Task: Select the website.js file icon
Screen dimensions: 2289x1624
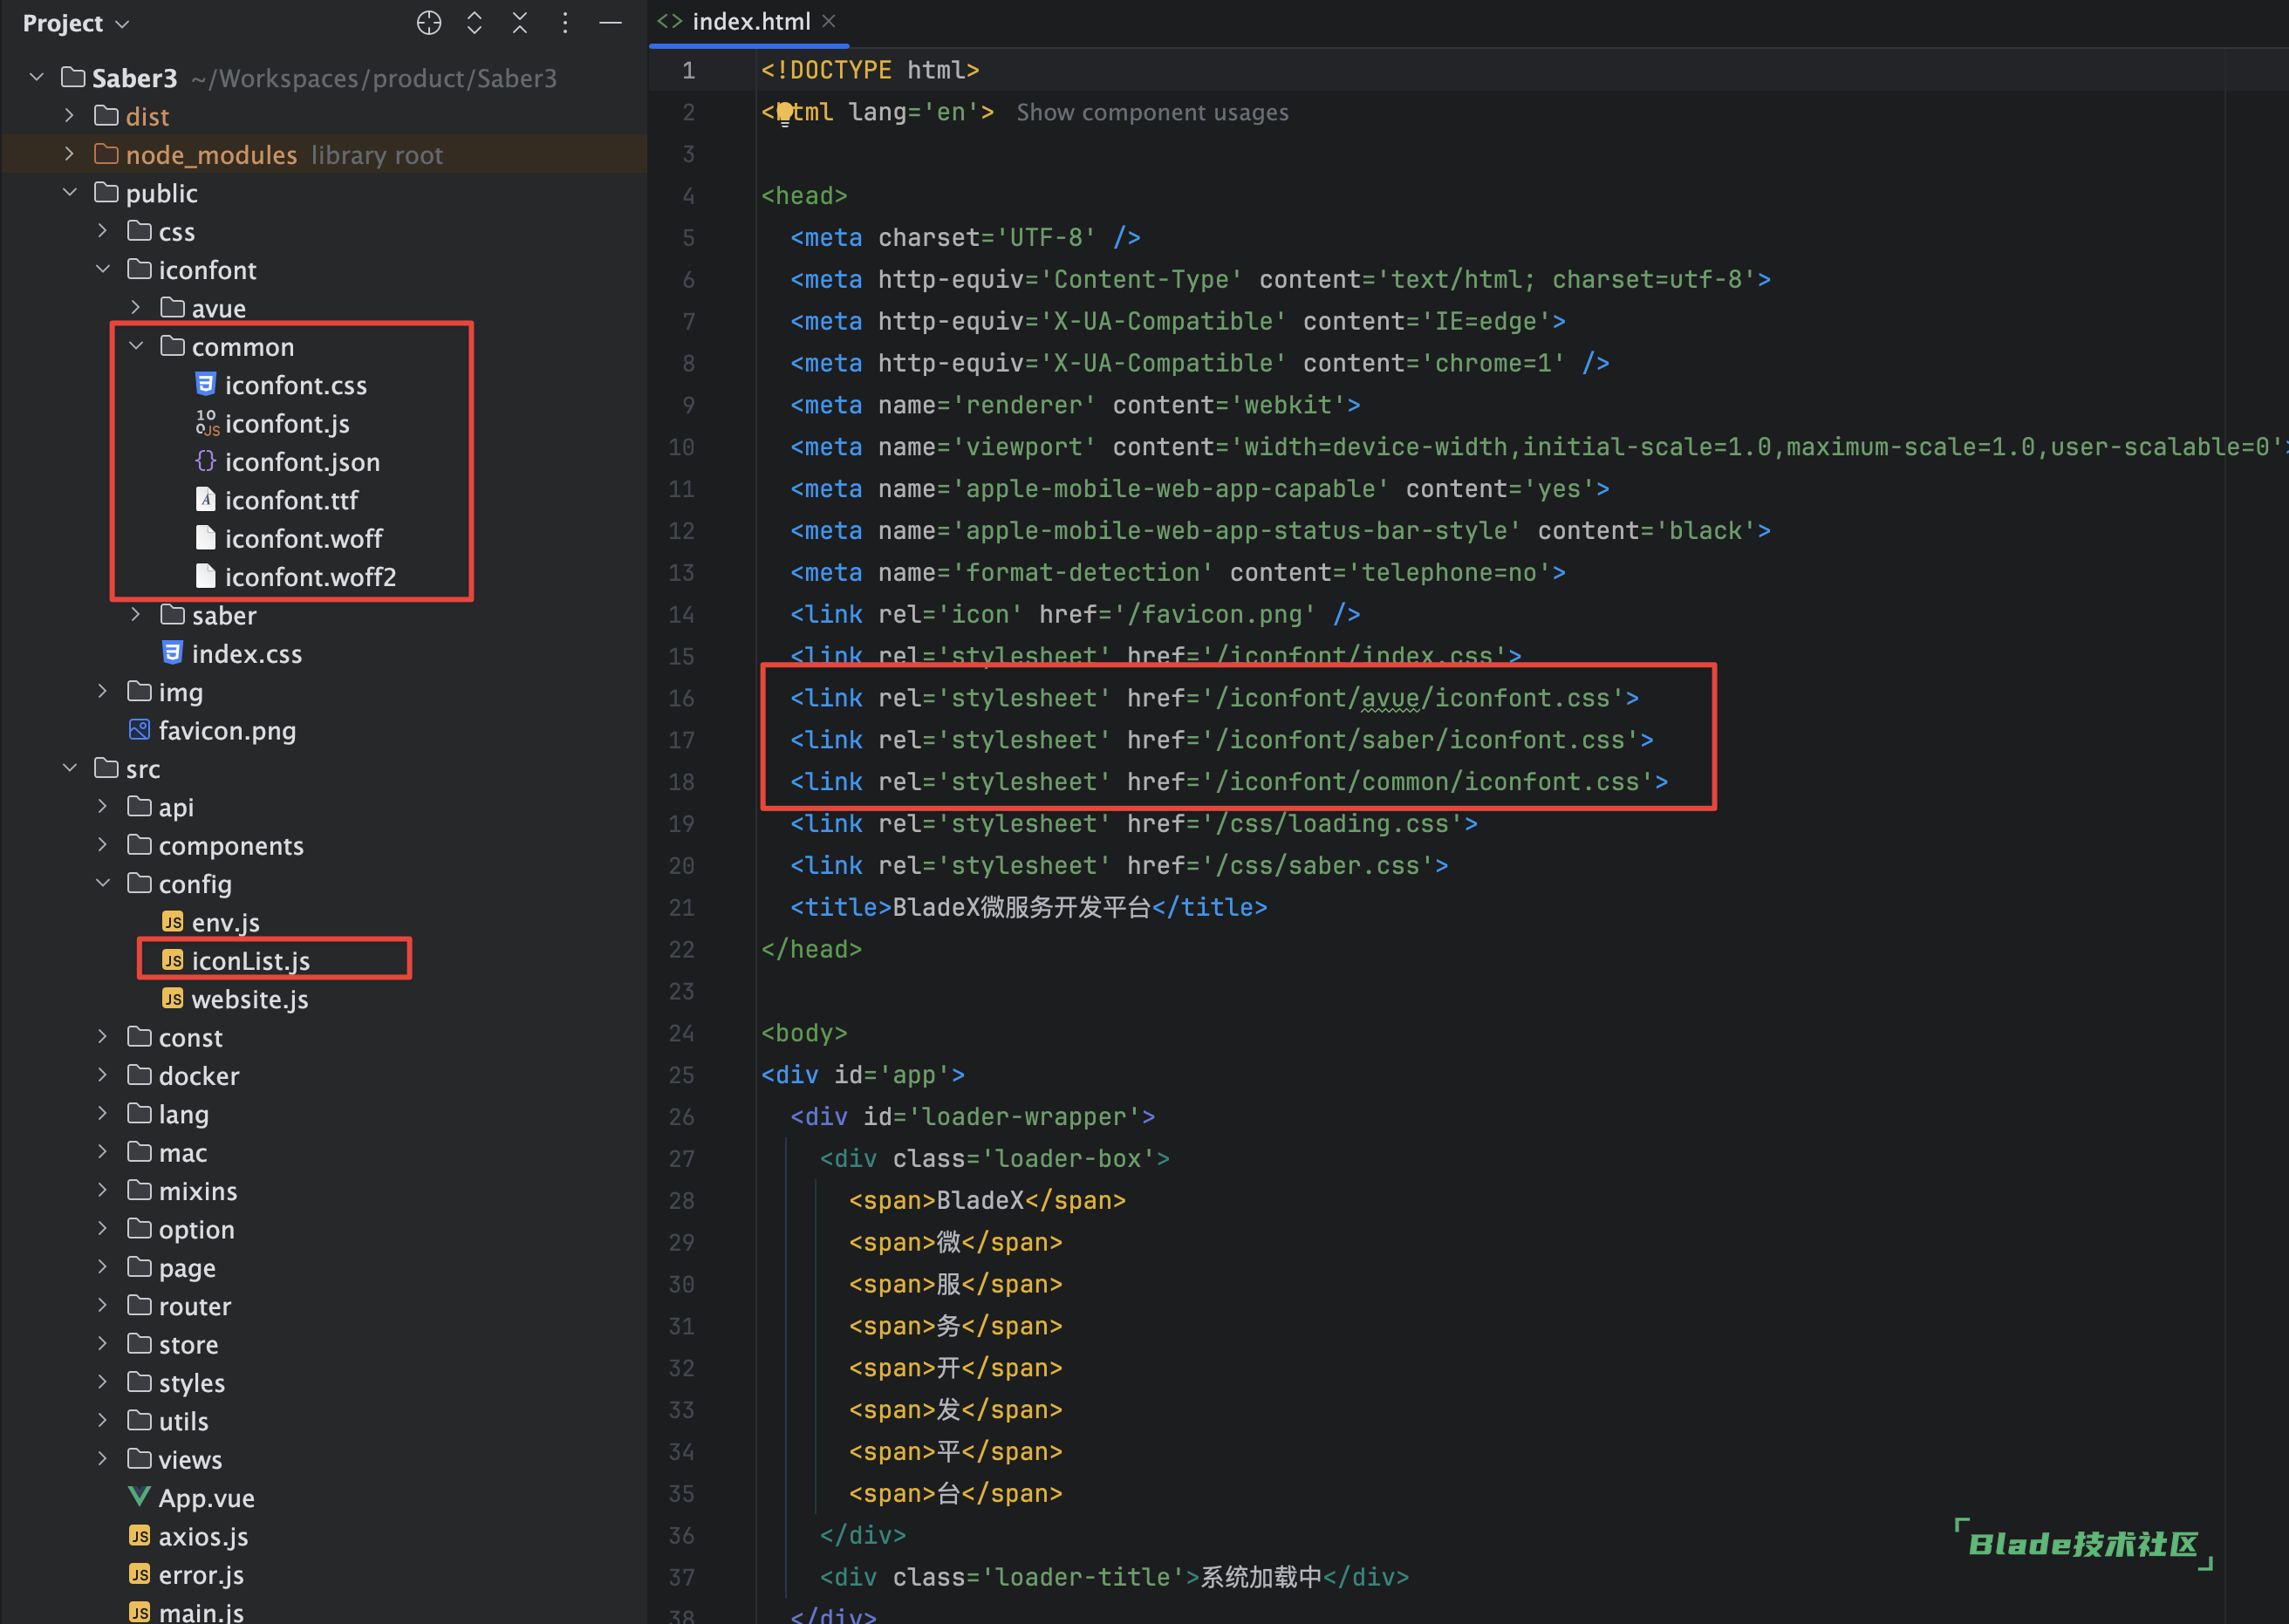Action: click(172, 999)
